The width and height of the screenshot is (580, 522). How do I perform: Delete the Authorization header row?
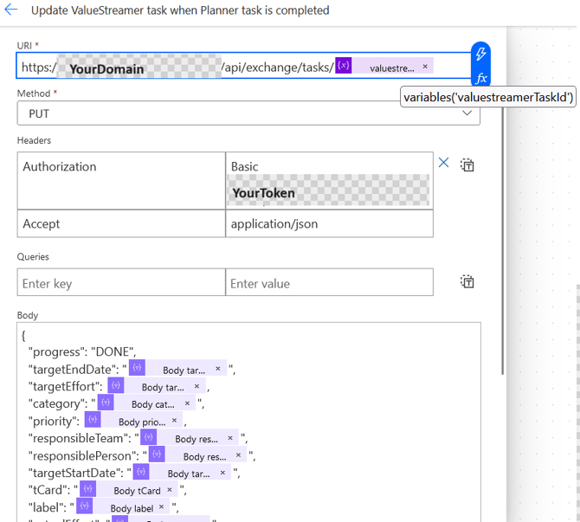[443, 163]
